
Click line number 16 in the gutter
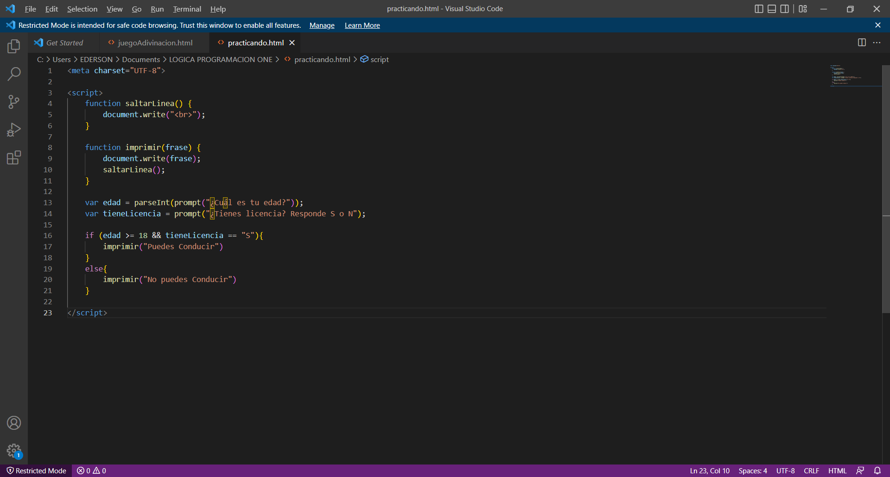click(x=47, y=235)
